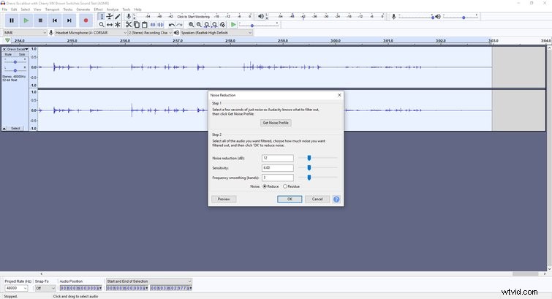Image resolution: width=552 pixels, height=299 pixels.
Task: Open the 2 (Stereo) Recording Channels dropdown
Action: (150, 32)
